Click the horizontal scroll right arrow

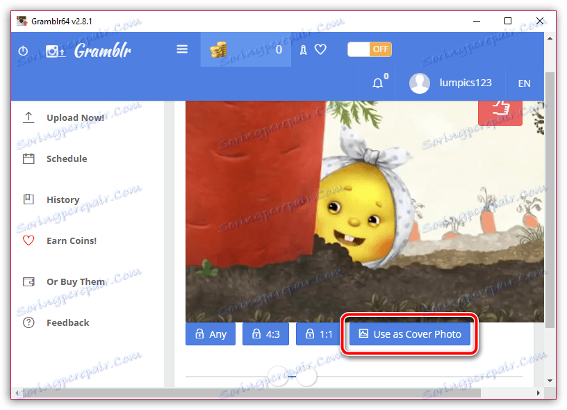pos(539,393)
